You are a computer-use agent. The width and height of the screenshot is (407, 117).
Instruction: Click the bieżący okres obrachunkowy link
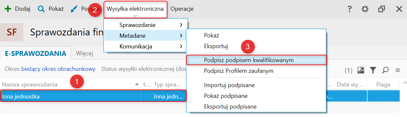pyautogui.click(x=58, y=69)
